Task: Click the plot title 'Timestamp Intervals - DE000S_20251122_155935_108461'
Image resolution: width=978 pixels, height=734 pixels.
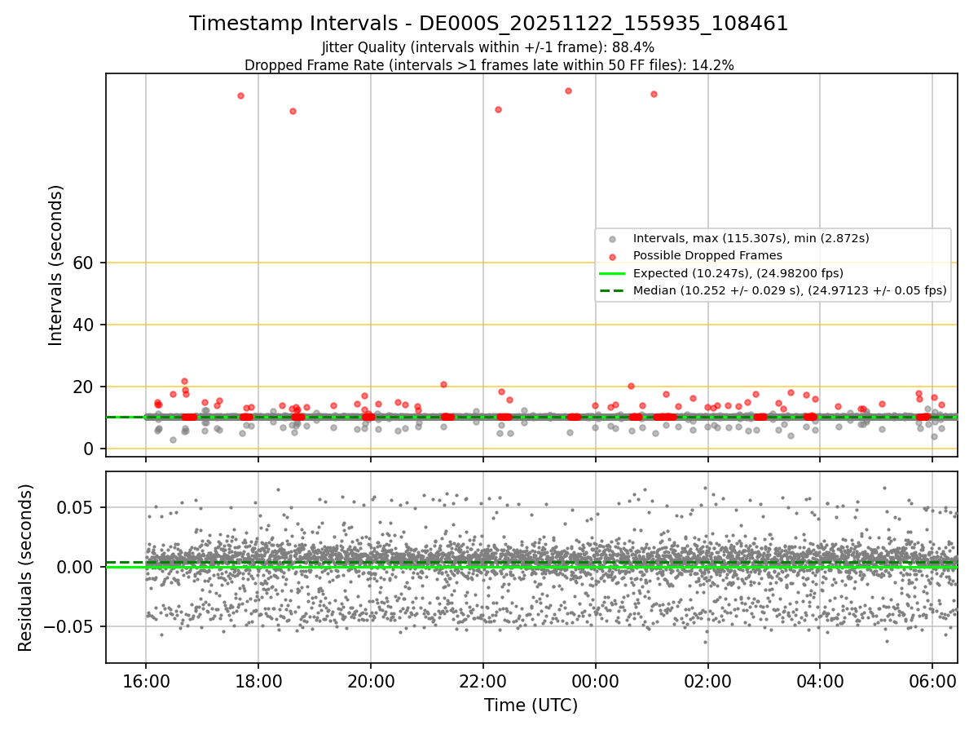Action: (489, 24)
